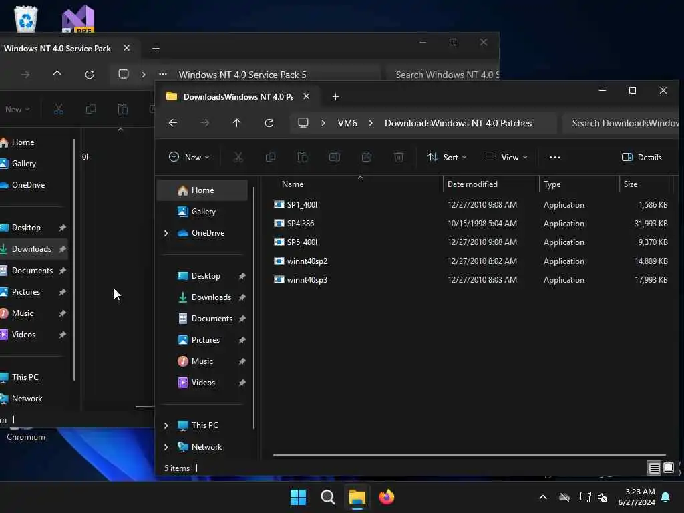
Task: Close the Windows NT 4.0 Service Pack tab
Action: pos(126,48)
